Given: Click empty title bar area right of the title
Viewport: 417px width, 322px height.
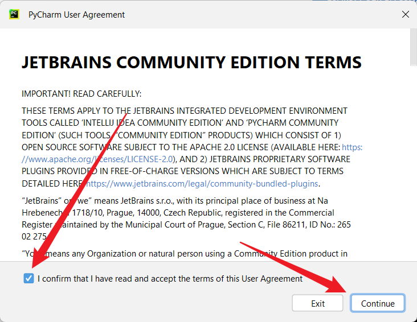Looking at the screenshot, I should pyautogui.click(x=256, y=15).
